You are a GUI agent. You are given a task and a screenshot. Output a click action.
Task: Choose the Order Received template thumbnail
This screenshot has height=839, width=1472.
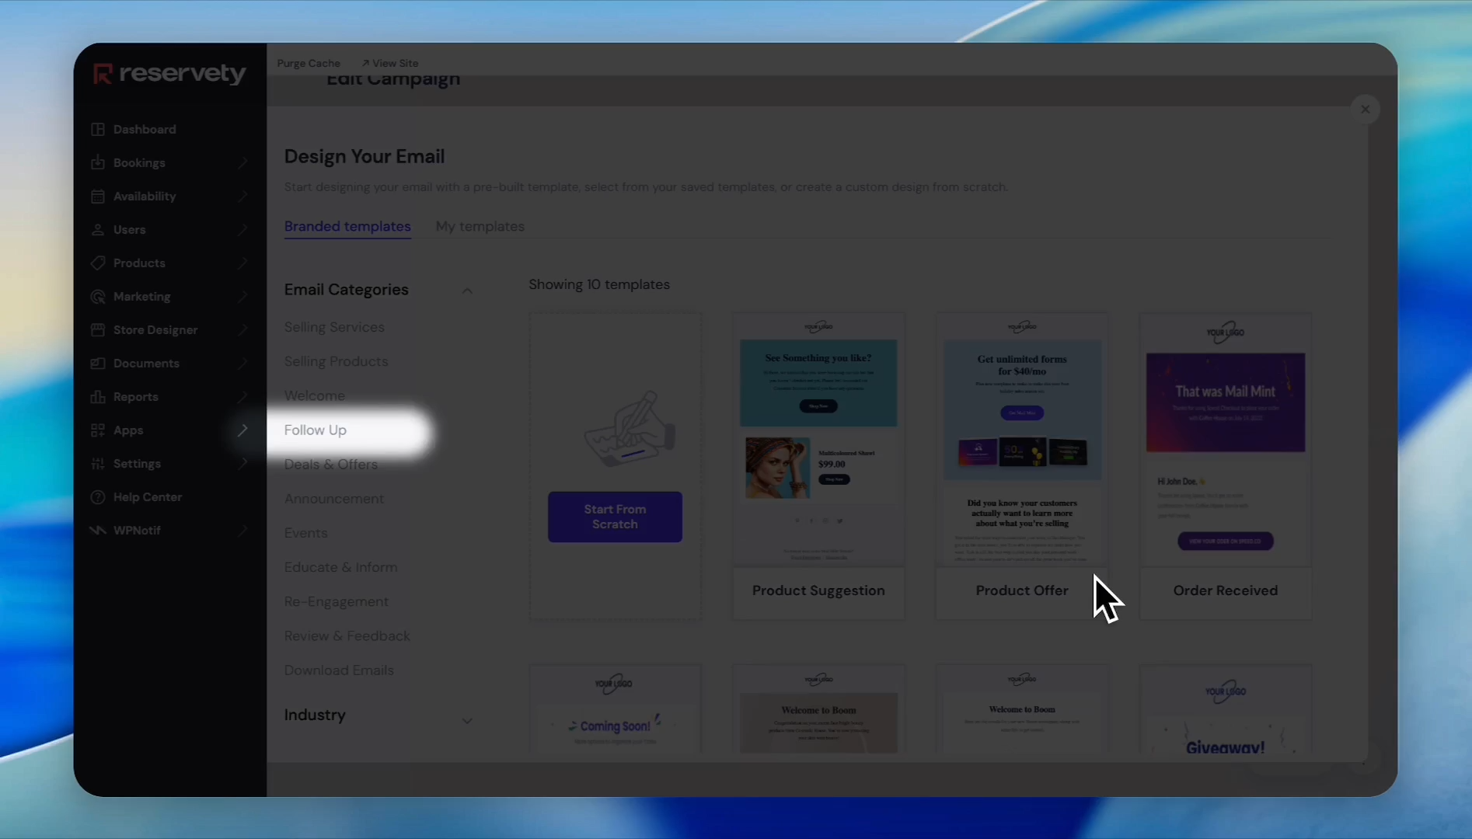[x=1225, y=440]
